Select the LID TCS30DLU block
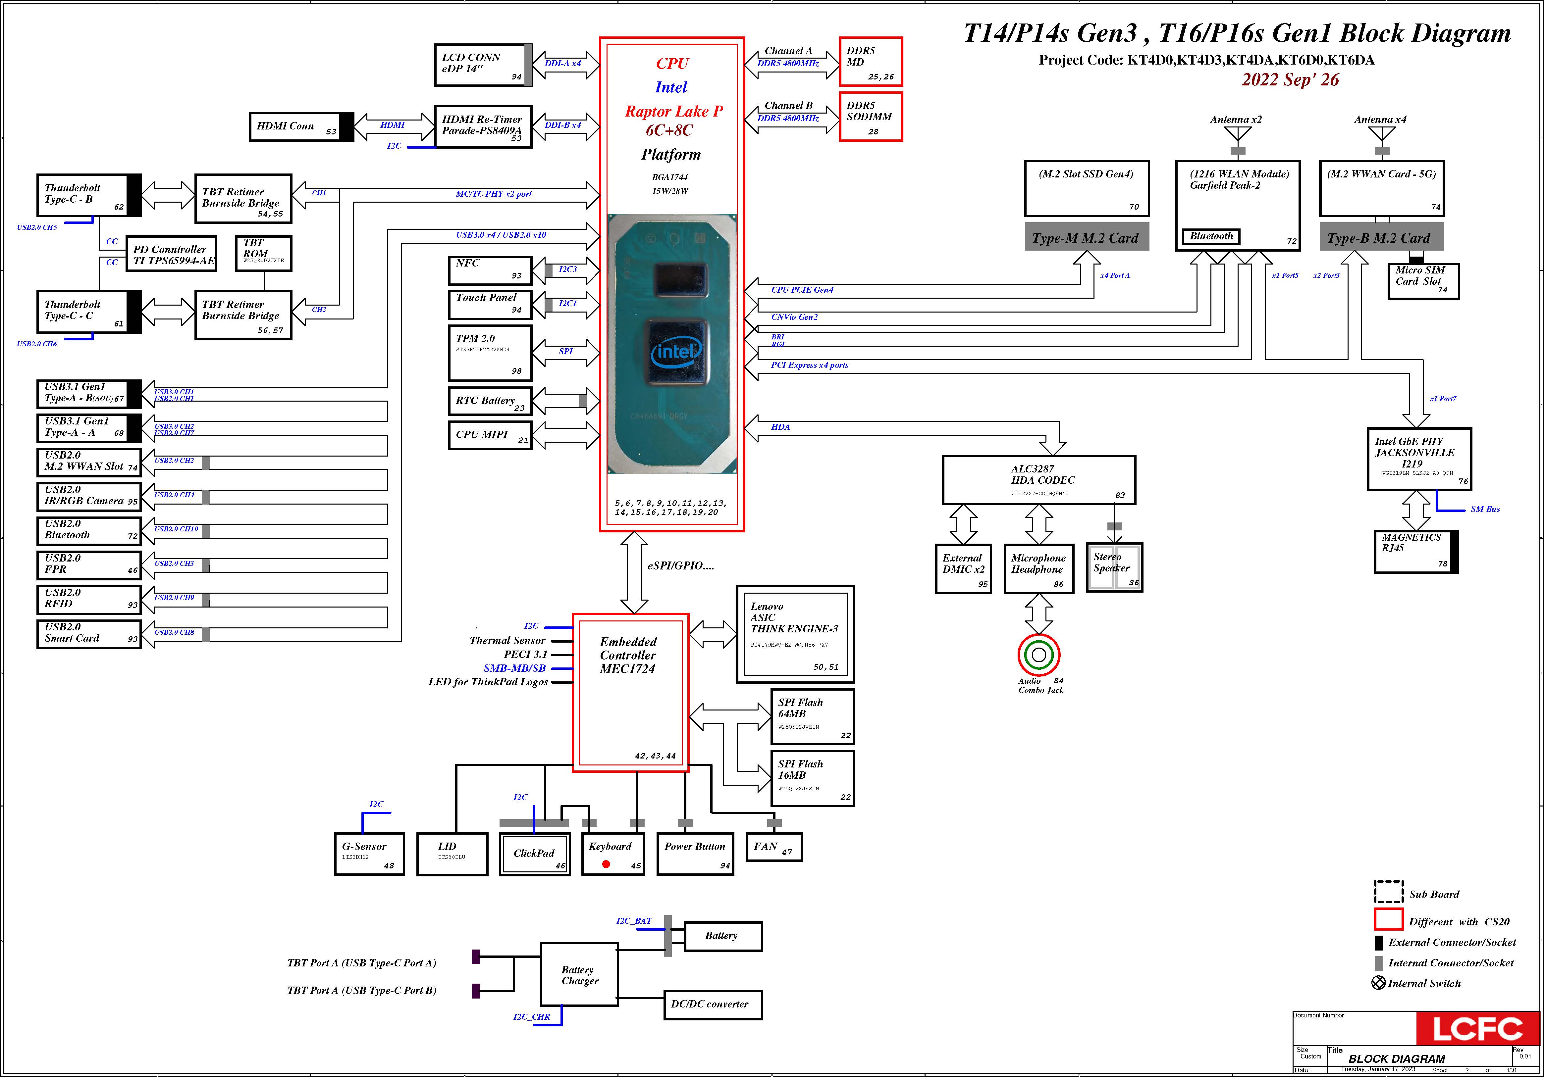1544x1077 pixels. (x=452, y=854)
